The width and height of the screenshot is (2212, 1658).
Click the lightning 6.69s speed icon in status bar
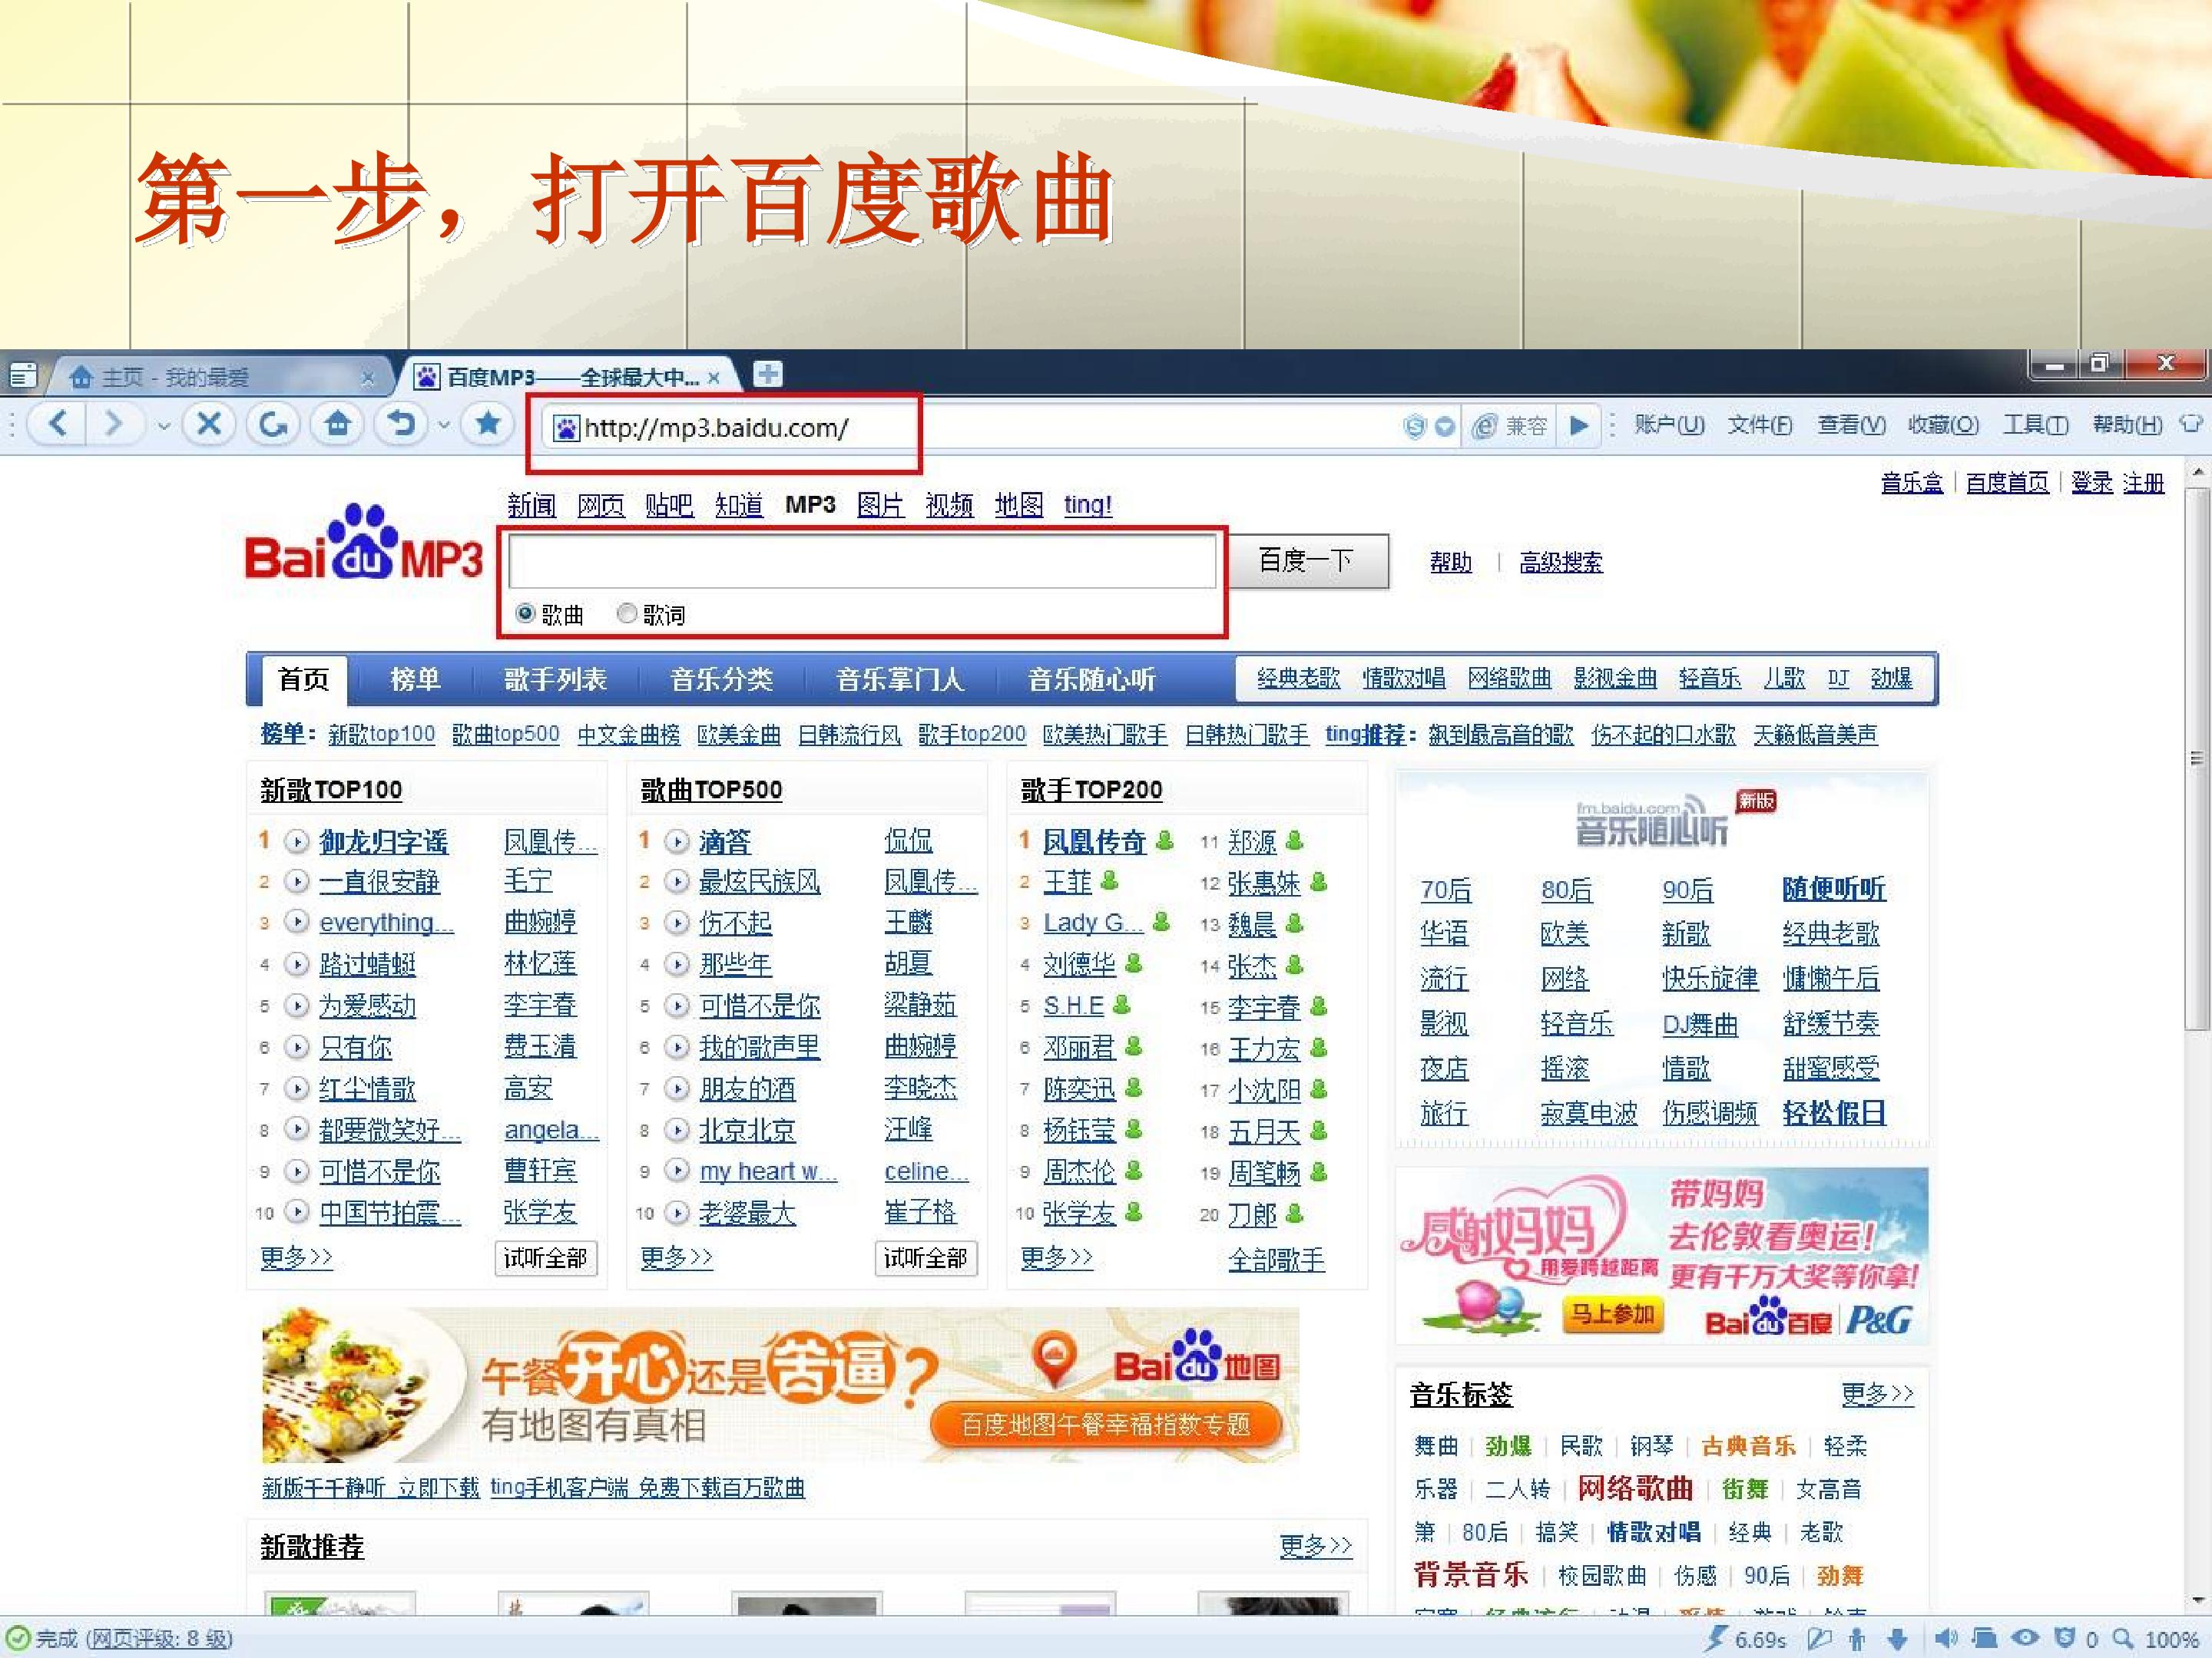[1745, 1639]
